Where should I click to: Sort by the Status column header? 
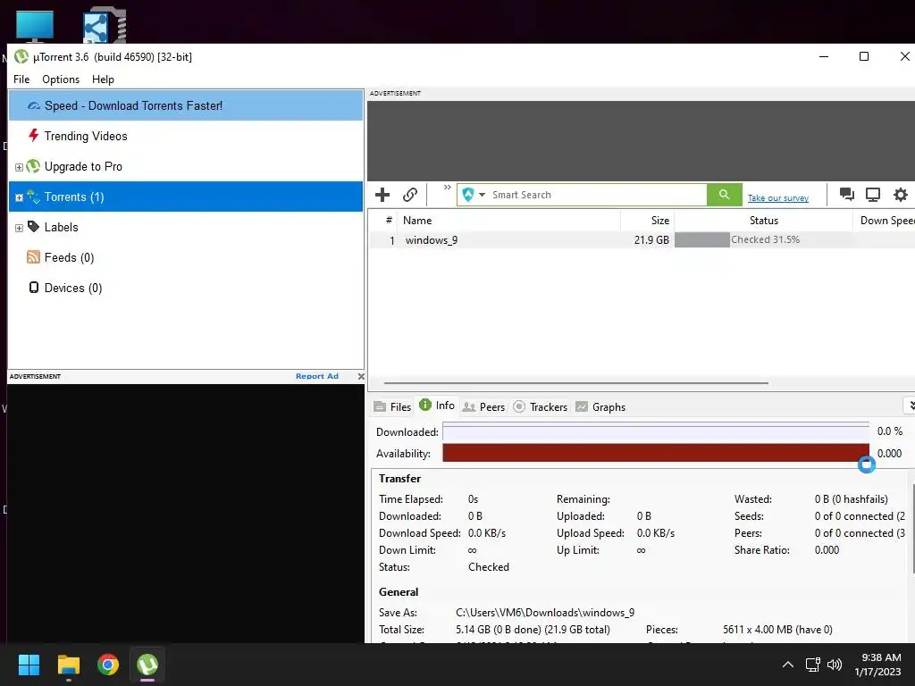tap(763, 221)
